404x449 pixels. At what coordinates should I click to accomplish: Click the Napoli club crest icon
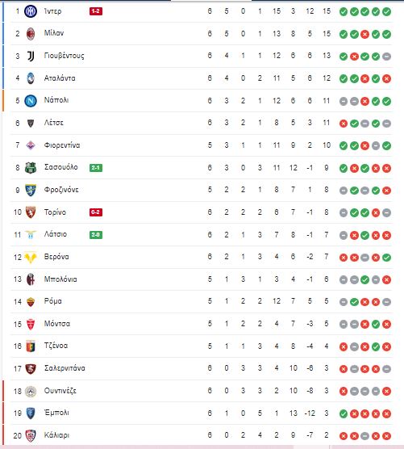(x=31, y=101)
